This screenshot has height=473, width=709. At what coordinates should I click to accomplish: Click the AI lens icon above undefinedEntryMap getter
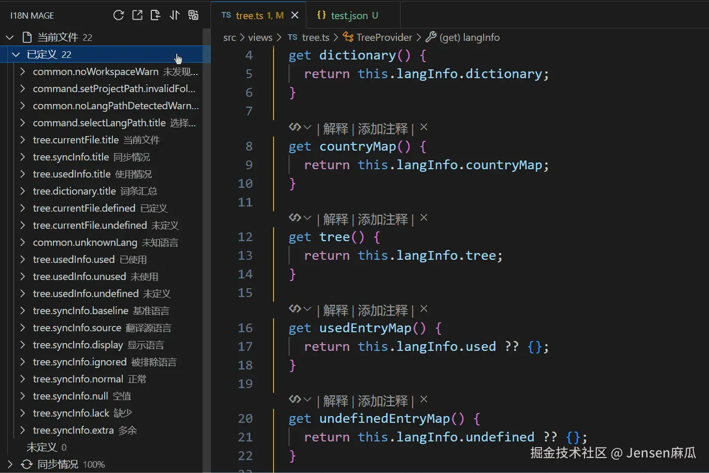[295, 399]
